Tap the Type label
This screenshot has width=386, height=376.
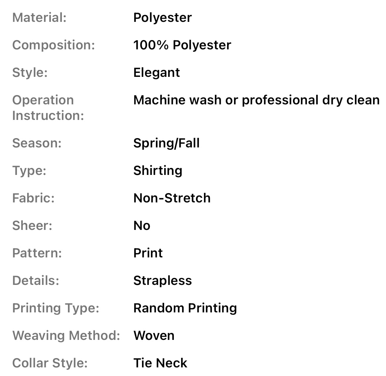tap(29, 171)
